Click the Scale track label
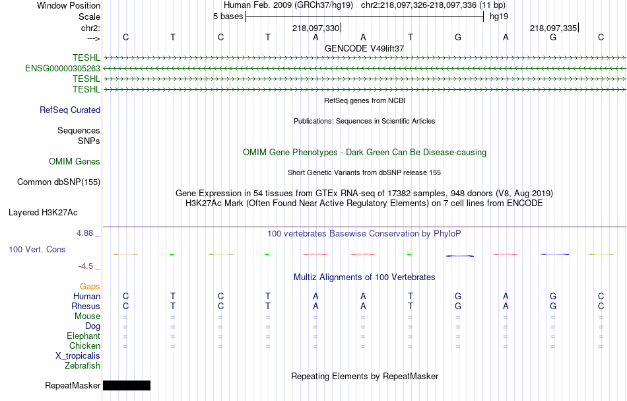The width and height of the screenshot is (627, 401). click(89, 17)
